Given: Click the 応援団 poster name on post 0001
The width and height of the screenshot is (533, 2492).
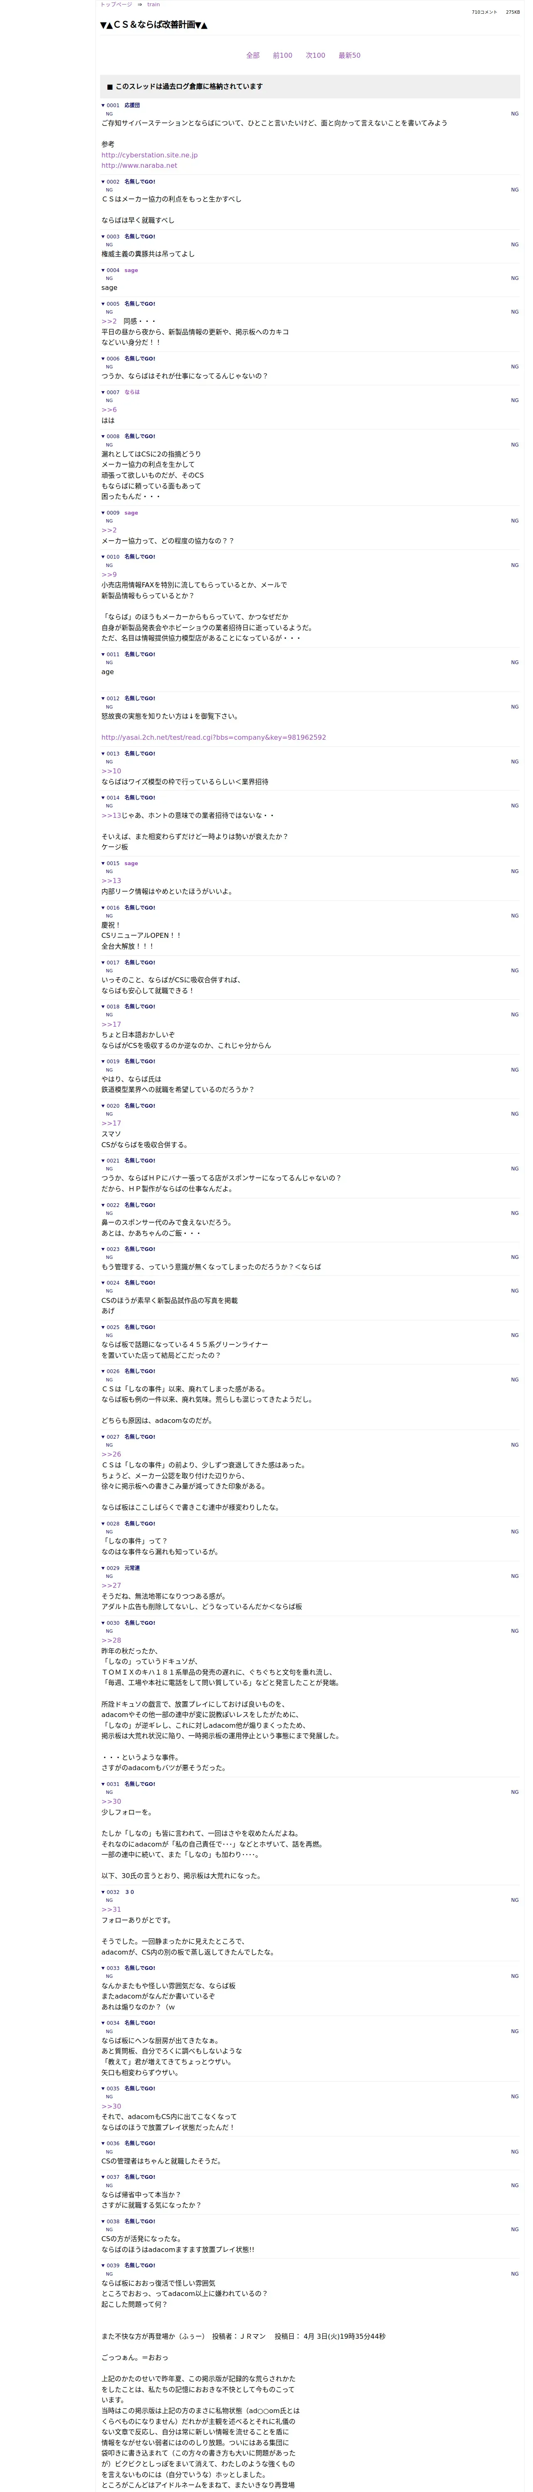Looking at the screenshot, I should [x=132, y=105].
